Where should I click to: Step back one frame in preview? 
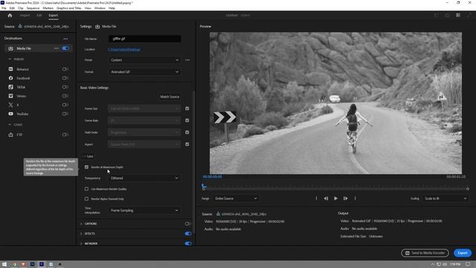pyautogui.click(x=326, y=199)
